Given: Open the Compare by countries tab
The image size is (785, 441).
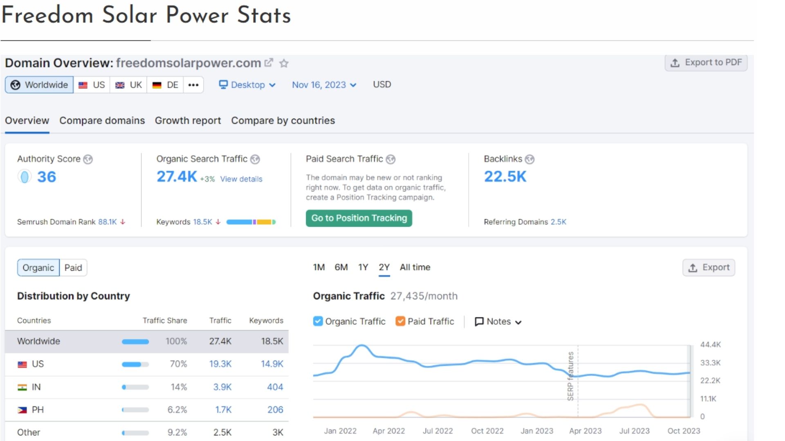Looking at the screenshot, I should (x=283, y=121).
